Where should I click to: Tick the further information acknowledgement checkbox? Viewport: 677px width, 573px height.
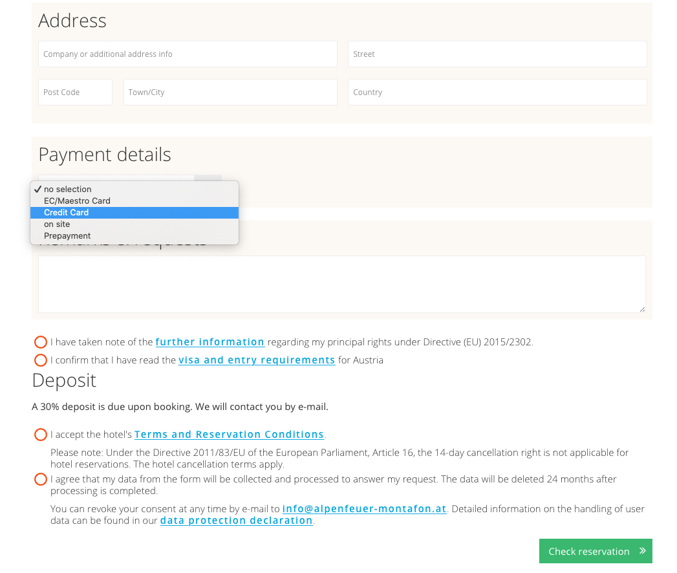click(41, 342)
